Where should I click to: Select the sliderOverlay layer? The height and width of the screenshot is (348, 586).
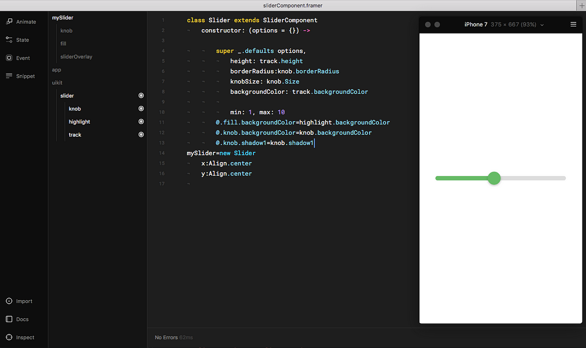pos(76,57)
